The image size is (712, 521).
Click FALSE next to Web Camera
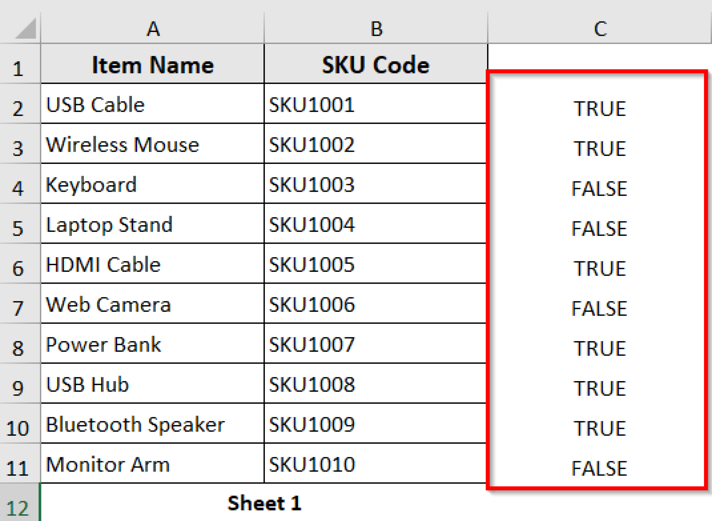(600, 308)
